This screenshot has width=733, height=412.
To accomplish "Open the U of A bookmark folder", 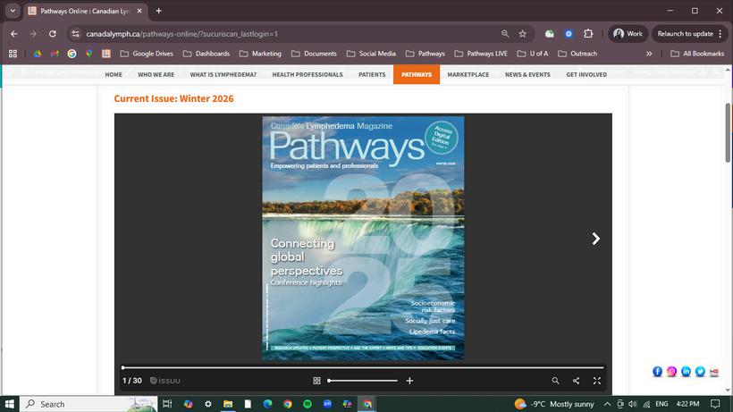I will pyautogui.click(x=533, y=54).
